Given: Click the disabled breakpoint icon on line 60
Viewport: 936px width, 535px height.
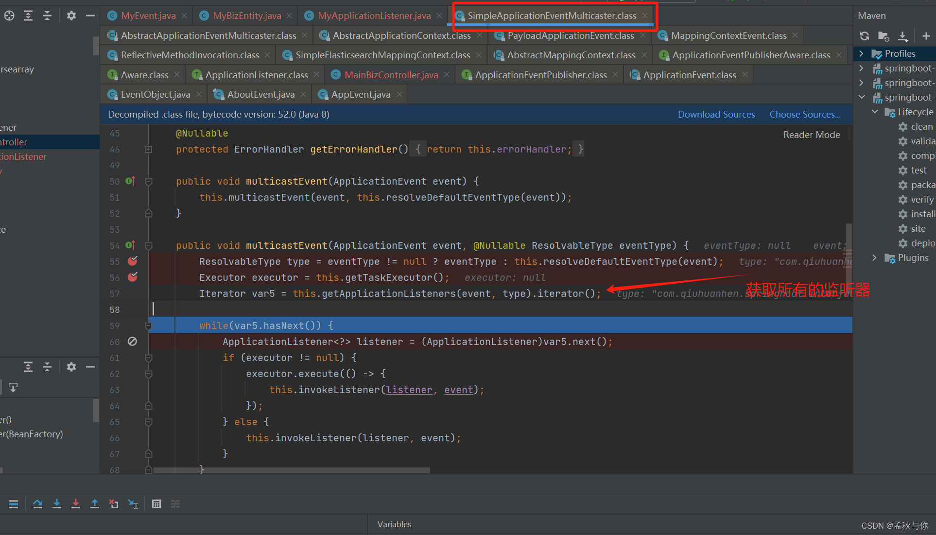Looking at the screenshot, I should point(131,342).
